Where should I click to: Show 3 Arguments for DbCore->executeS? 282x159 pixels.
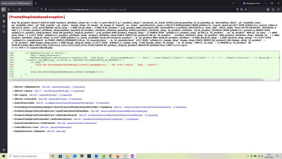[75, 99]
